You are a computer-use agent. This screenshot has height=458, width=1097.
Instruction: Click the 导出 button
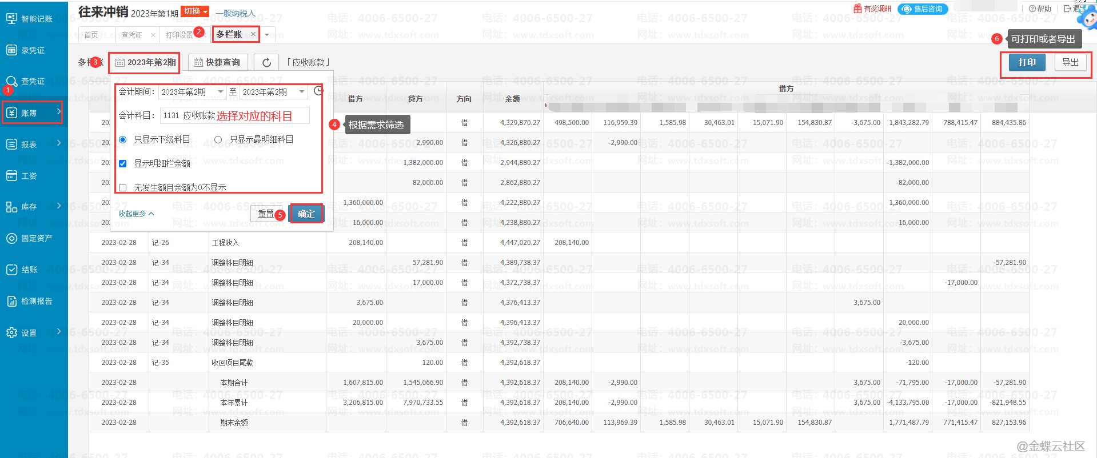tap(1070, 62)
